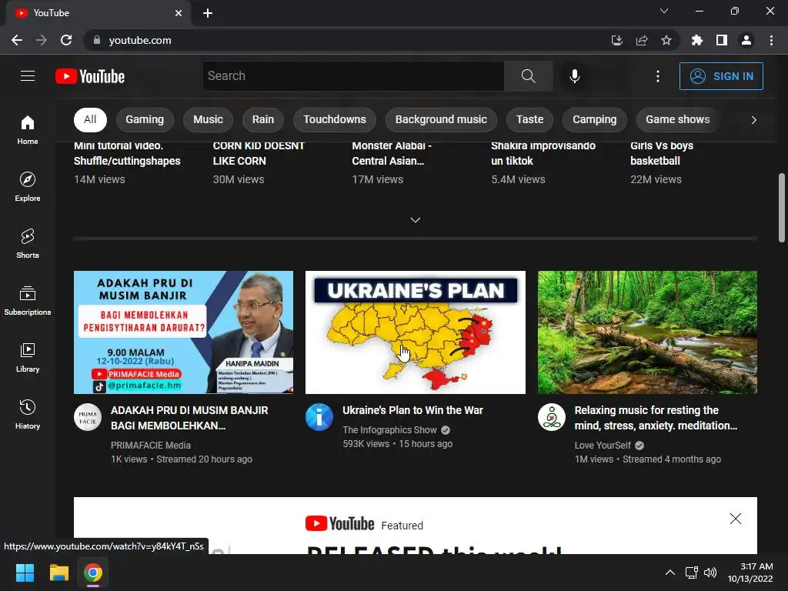Image resolution: width=788 pixels, height=591 pixels.
Task: Open ADAKAH PRU DI MUSIM BANJIR title
Action: click(189, 418)
